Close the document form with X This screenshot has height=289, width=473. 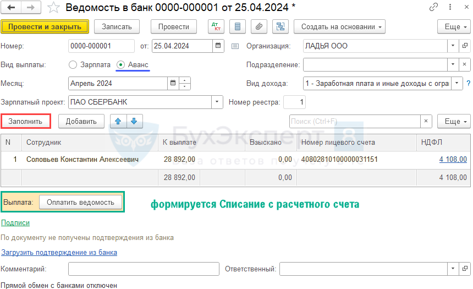[466, 7]
